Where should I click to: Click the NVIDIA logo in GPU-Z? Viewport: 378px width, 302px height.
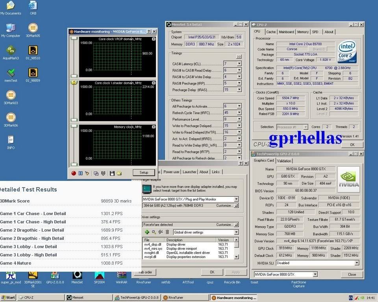click(348, 179)
